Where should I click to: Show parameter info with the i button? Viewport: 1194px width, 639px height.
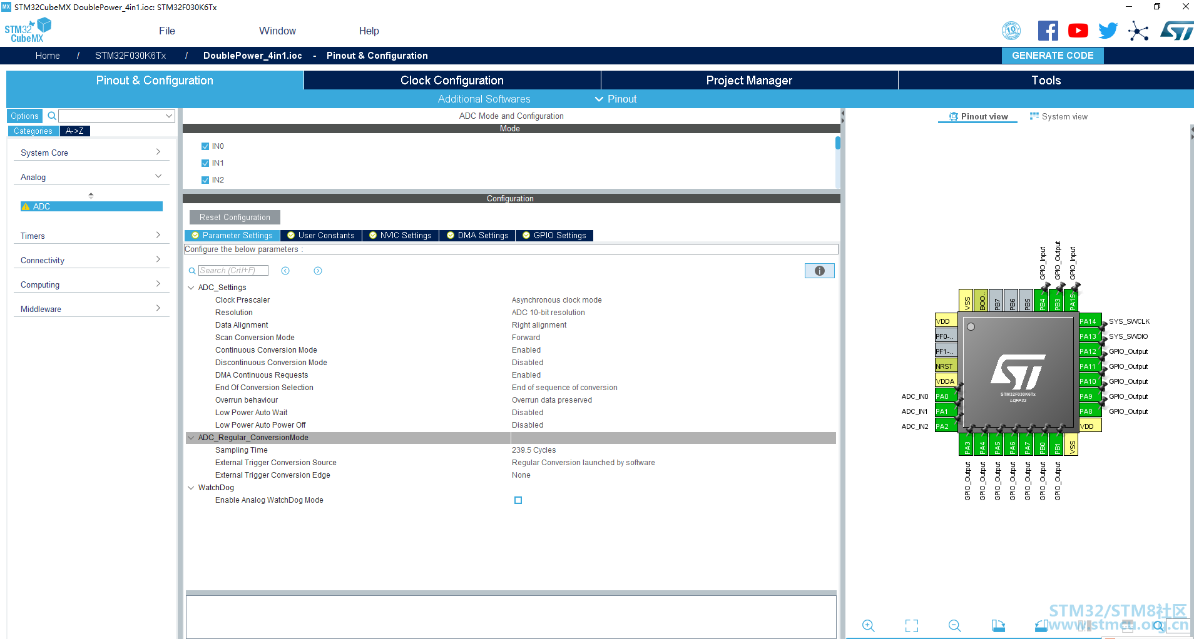click(820, 271)
